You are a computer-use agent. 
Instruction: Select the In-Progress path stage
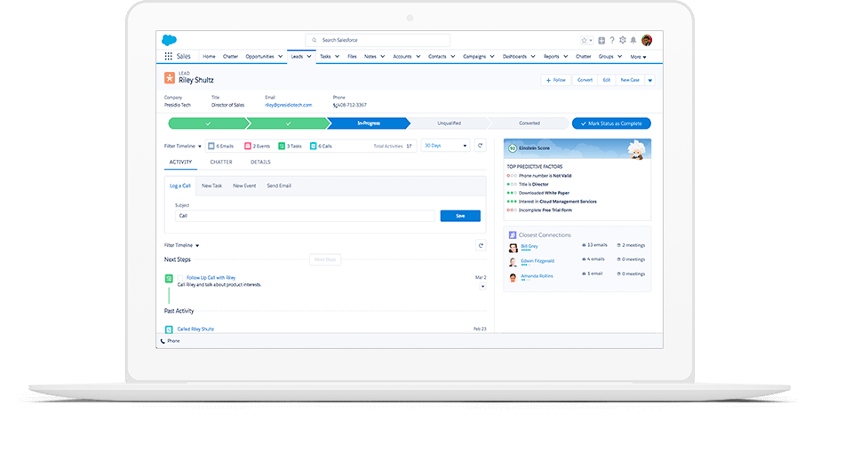pyautogui.click(x=369, y=123)
